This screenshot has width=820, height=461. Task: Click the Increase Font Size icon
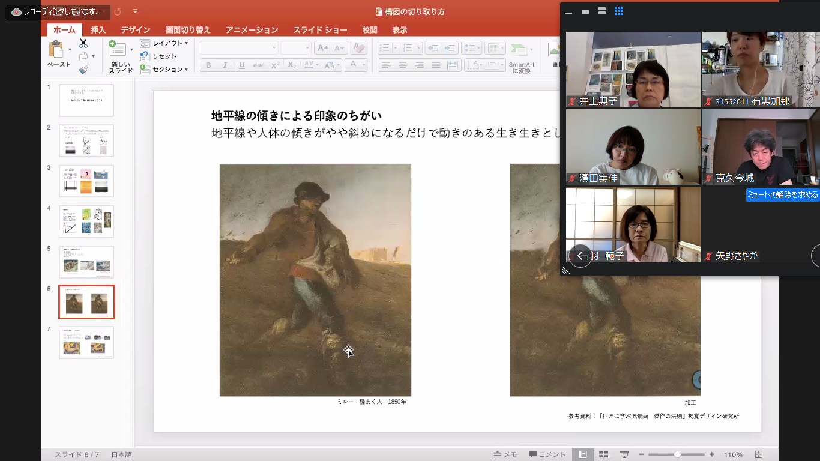322,48
